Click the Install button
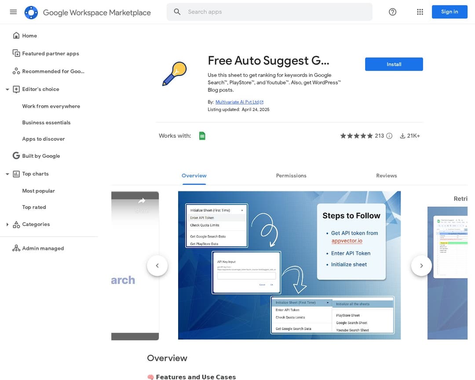The width and height of the screenshot is (475, 380). [x=394, y=64]
